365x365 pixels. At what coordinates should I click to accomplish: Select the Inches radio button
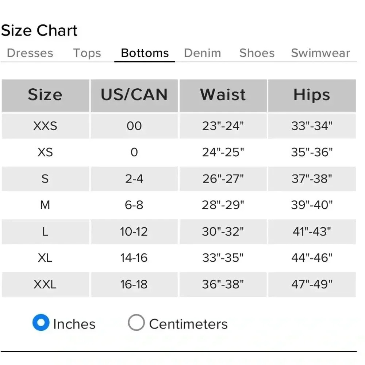[x=41, y=323]
